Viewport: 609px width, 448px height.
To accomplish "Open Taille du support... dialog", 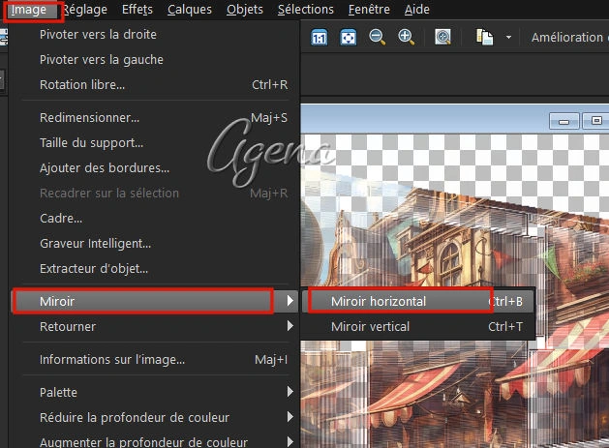I will click(155, 143).
